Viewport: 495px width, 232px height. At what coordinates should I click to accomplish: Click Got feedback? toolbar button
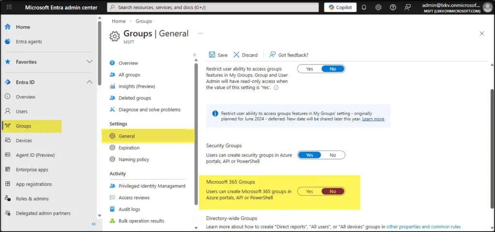289,55
